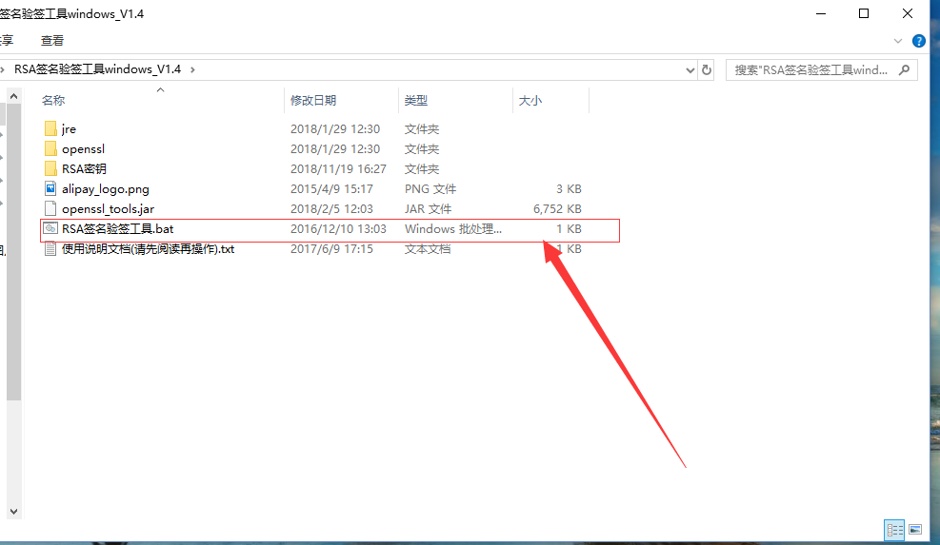Sort files by 修改日期 column header
Viewport: 940px width, 545px height.
coord(313,100)
